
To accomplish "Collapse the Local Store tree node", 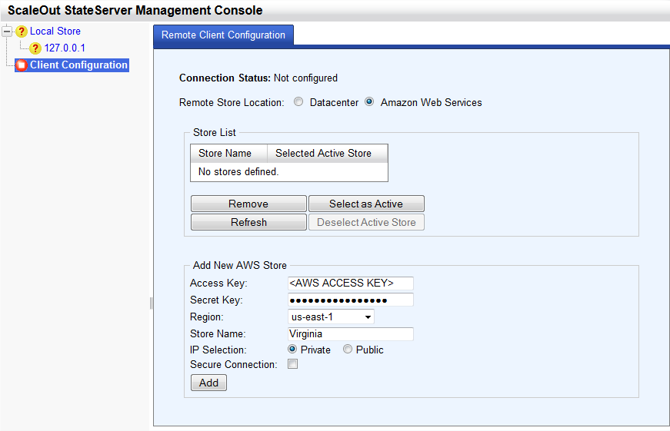I will [x=7, y=31].
